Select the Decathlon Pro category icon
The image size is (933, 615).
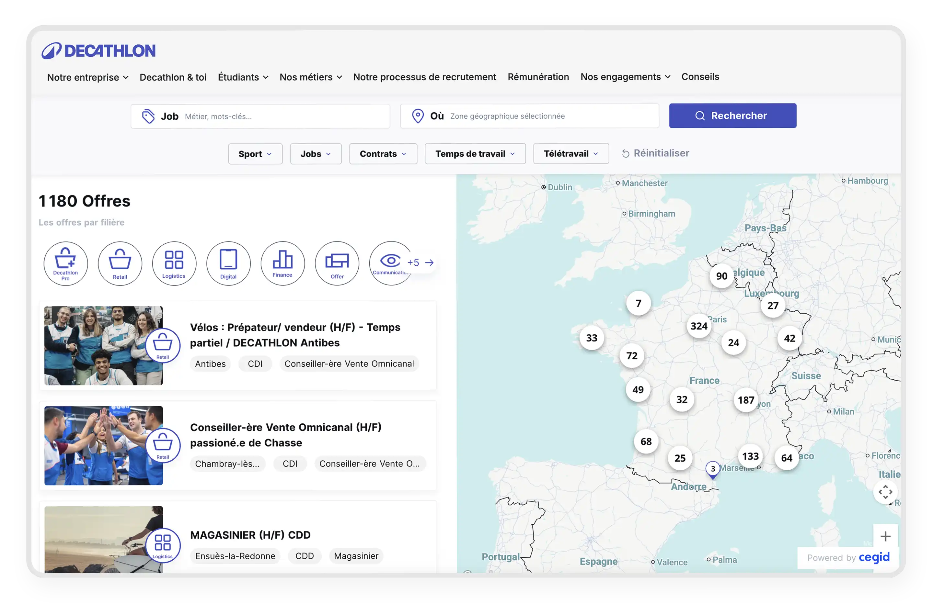pos(65,263)
